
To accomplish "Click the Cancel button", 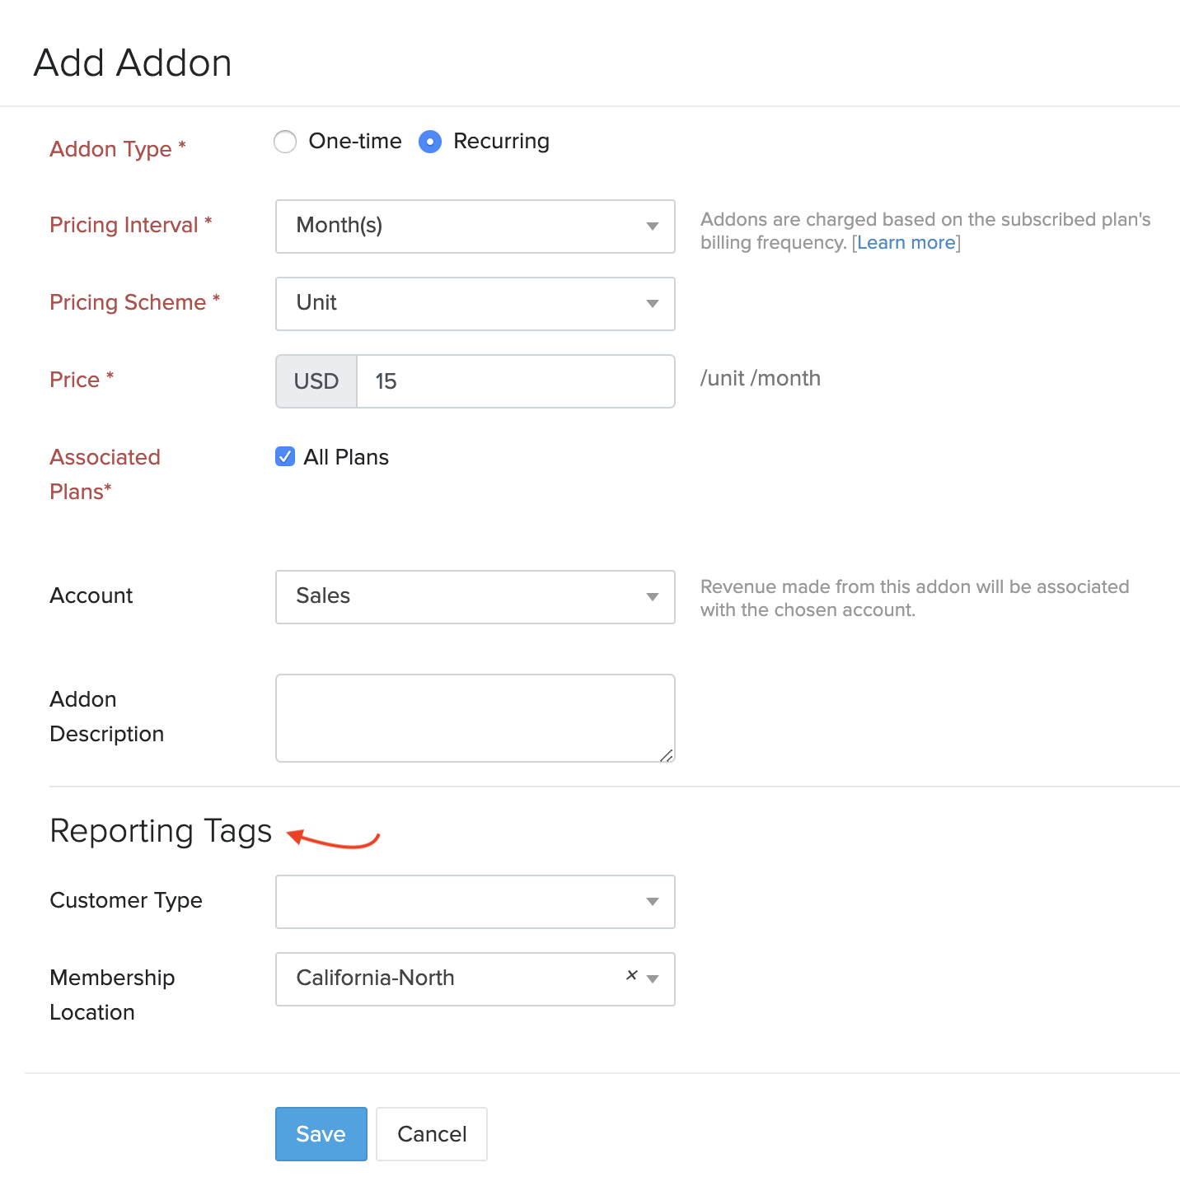I will point(431,1134).
